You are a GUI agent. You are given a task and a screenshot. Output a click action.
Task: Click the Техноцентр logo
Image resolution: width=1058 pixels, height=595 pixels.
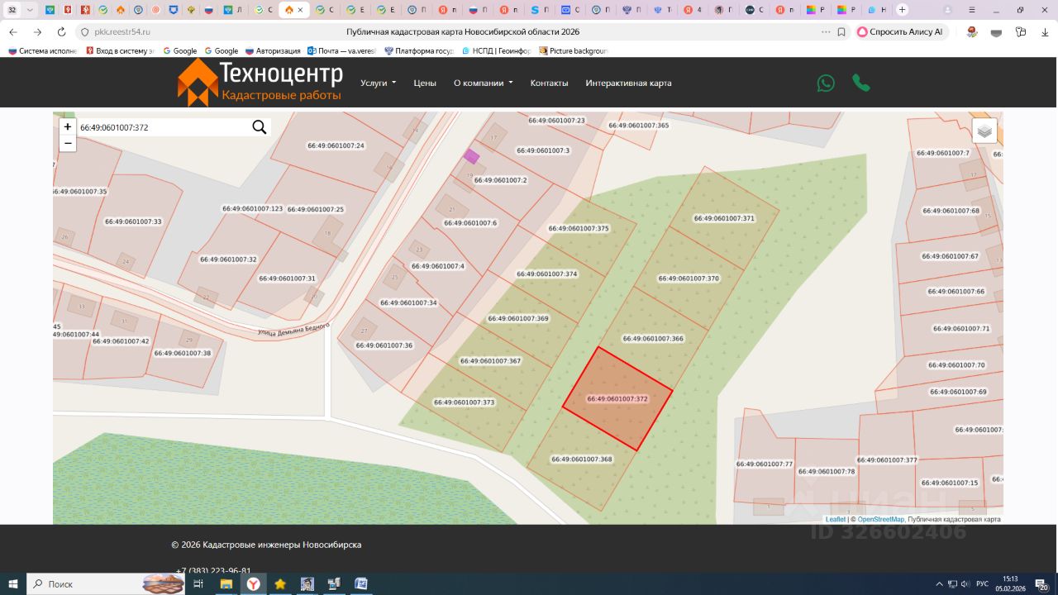[x=260, y=83]
